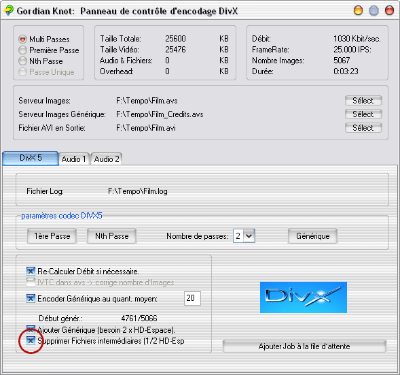Click the blue maximize orb in title bar
400x375 pixels.
(x=374, y=11)
